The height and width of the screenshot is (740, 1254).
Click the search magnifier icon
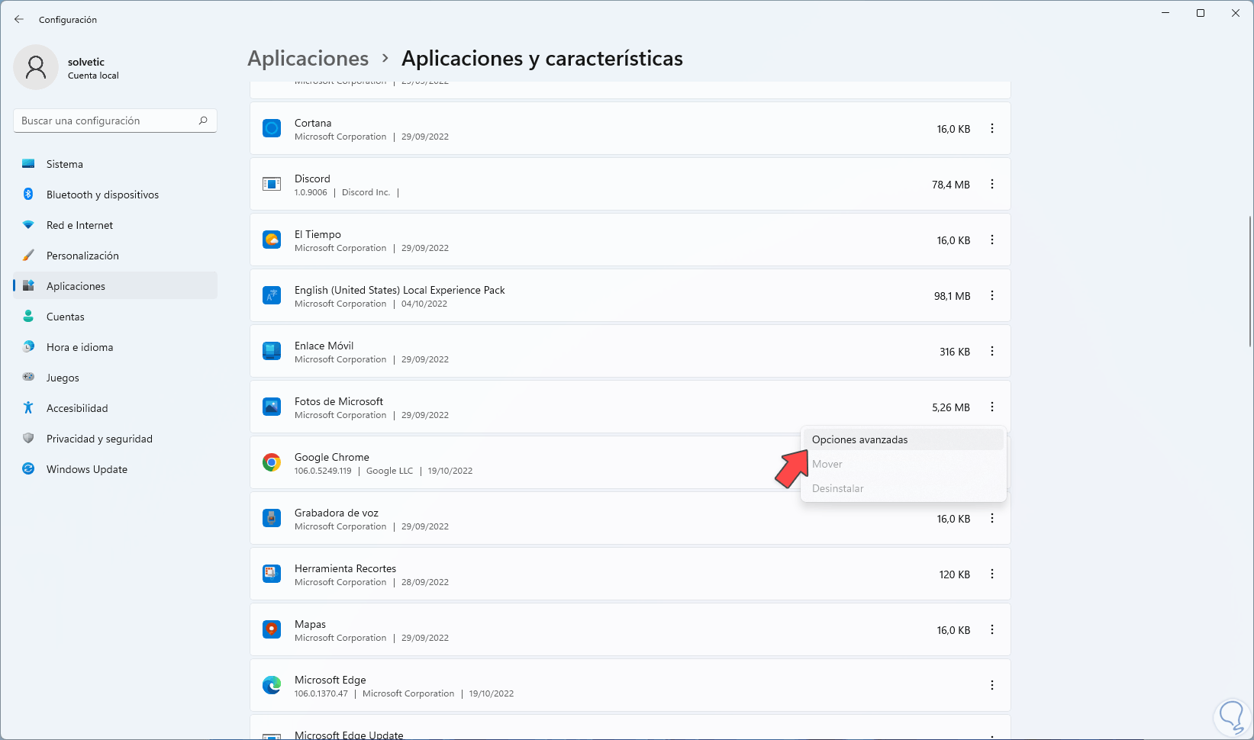coord(203,121)
